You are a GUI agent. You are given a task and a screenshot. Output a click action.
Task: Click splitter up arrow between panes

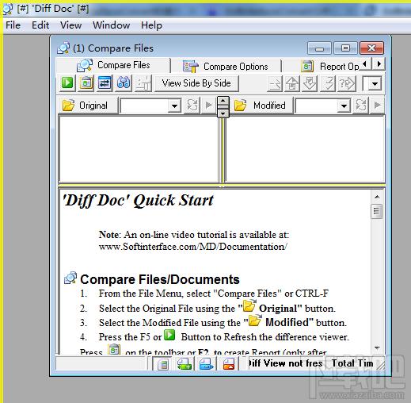(x=223, y=101)
